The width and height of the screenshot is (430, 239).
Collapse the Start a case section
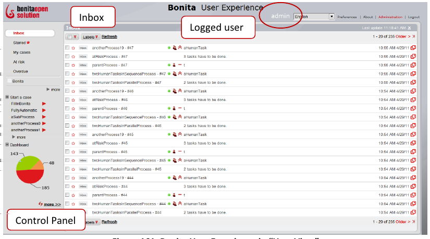[7, 97]
